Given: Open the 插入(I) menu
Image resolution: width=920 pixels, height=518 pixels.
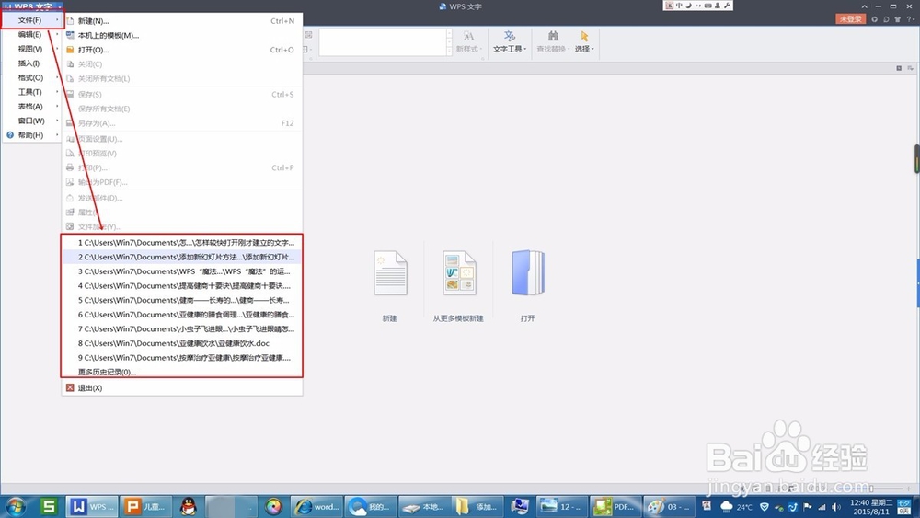Looking at the screenshot, I should pos(31,63).
